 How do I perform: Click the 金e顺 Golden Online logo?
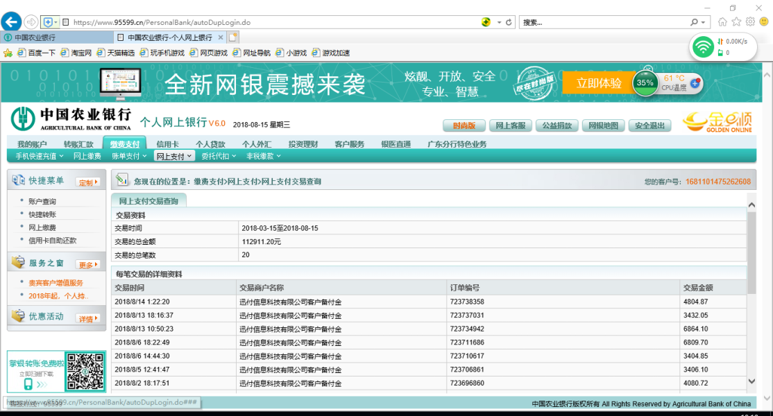(x=717, y=122)
